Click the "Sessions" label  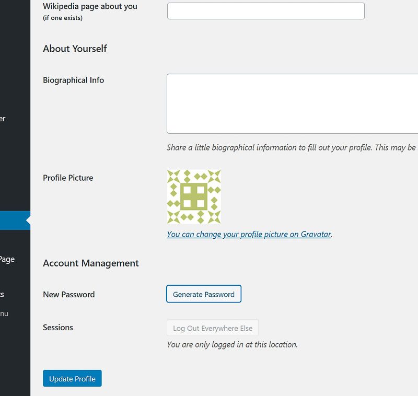[57, 328]
